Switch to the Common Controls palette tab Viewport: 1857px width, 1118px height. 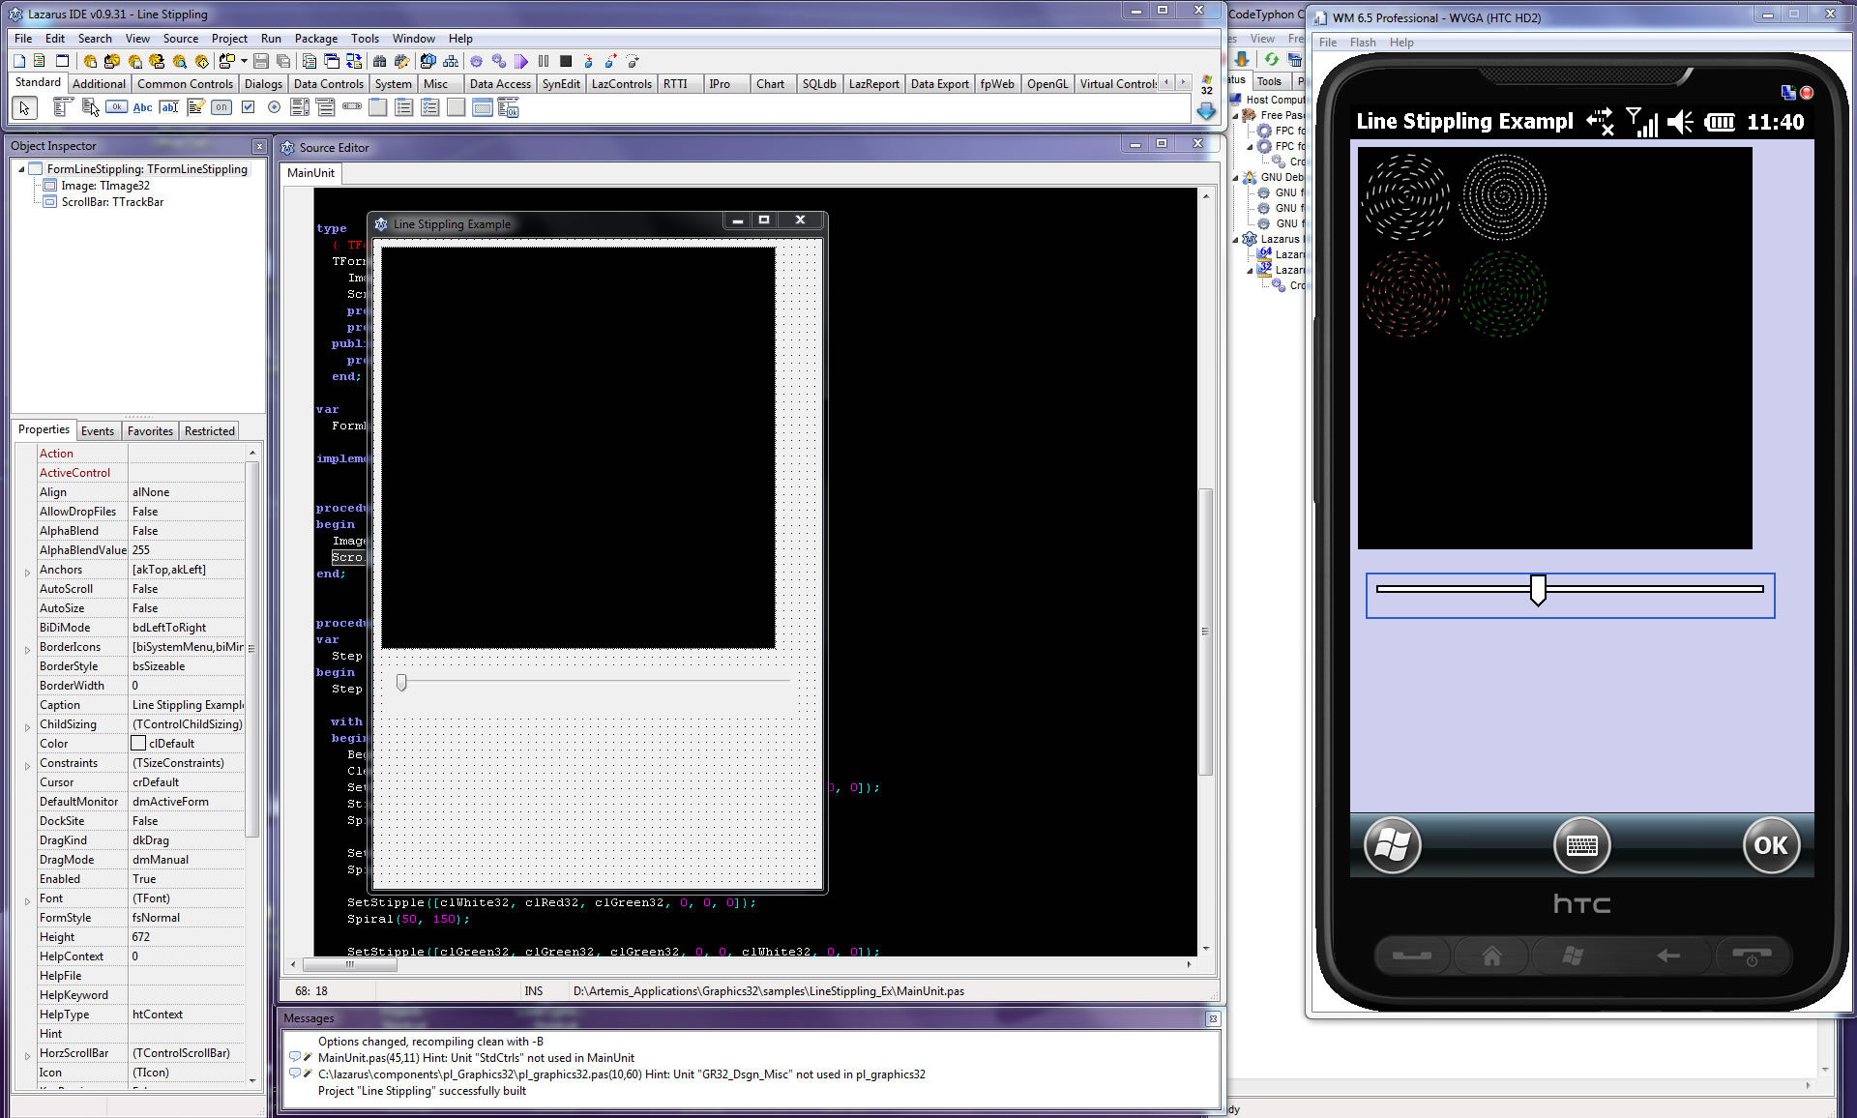185,84
